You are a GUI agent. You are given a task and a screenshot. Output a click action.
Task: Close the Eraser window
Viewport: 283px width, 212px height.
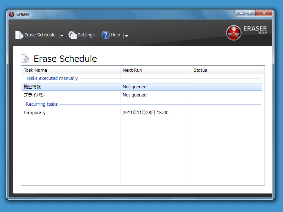click(x=264, y=13)
